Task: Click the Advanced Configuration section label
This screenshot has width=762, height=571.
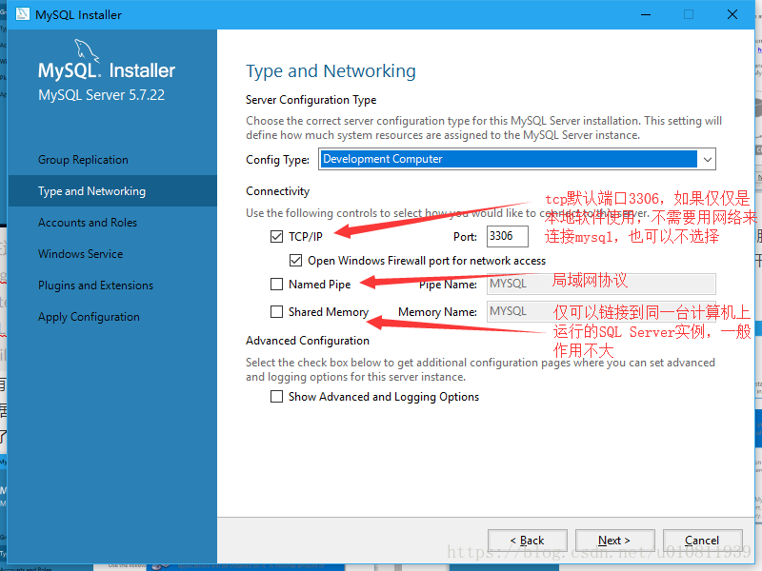Action: 308,341
